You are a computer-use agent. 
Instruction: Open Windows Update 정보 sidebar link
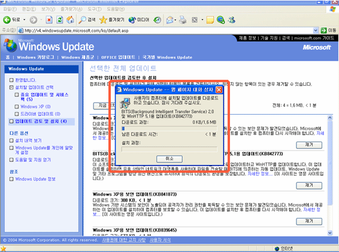[35, 179]
